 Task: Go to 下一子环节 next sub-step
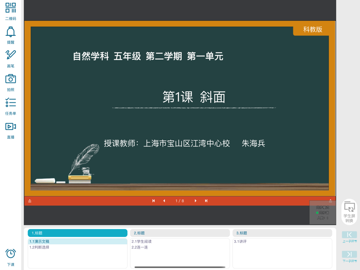click(x=349, y=257)
